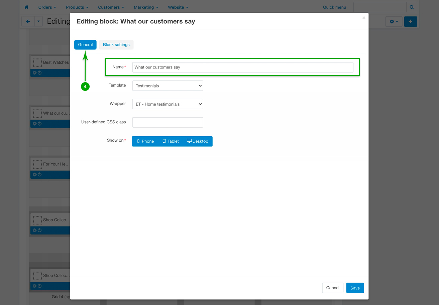Open the gear settings dropdown at top right
The image size is (439, 305).
394,21
